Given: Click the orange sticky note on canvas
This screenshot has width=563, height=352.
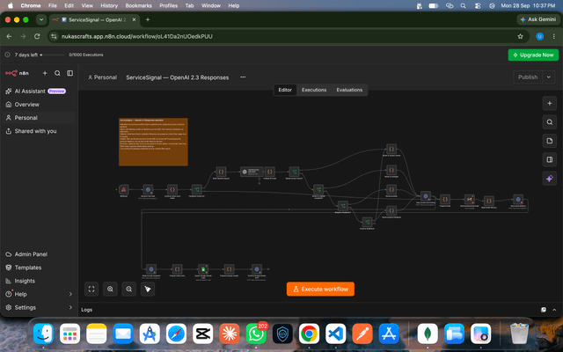Looking at the screenshot, I should pos(153,142).
